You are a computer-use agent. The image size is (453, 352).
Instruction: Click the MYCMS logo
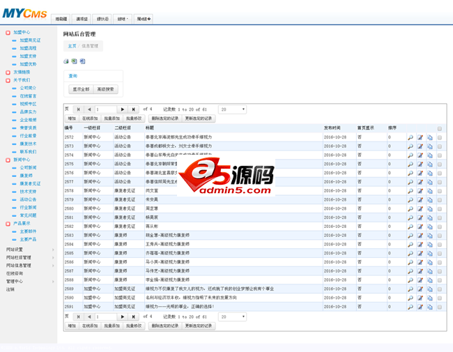tap(24, 13)
